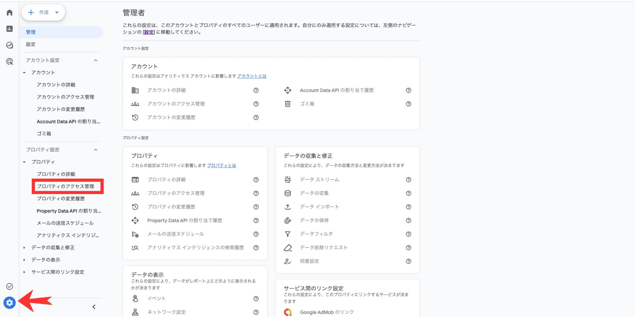Open アカウントの詳細 in the sidebar
635x317 pixels.
56,85
